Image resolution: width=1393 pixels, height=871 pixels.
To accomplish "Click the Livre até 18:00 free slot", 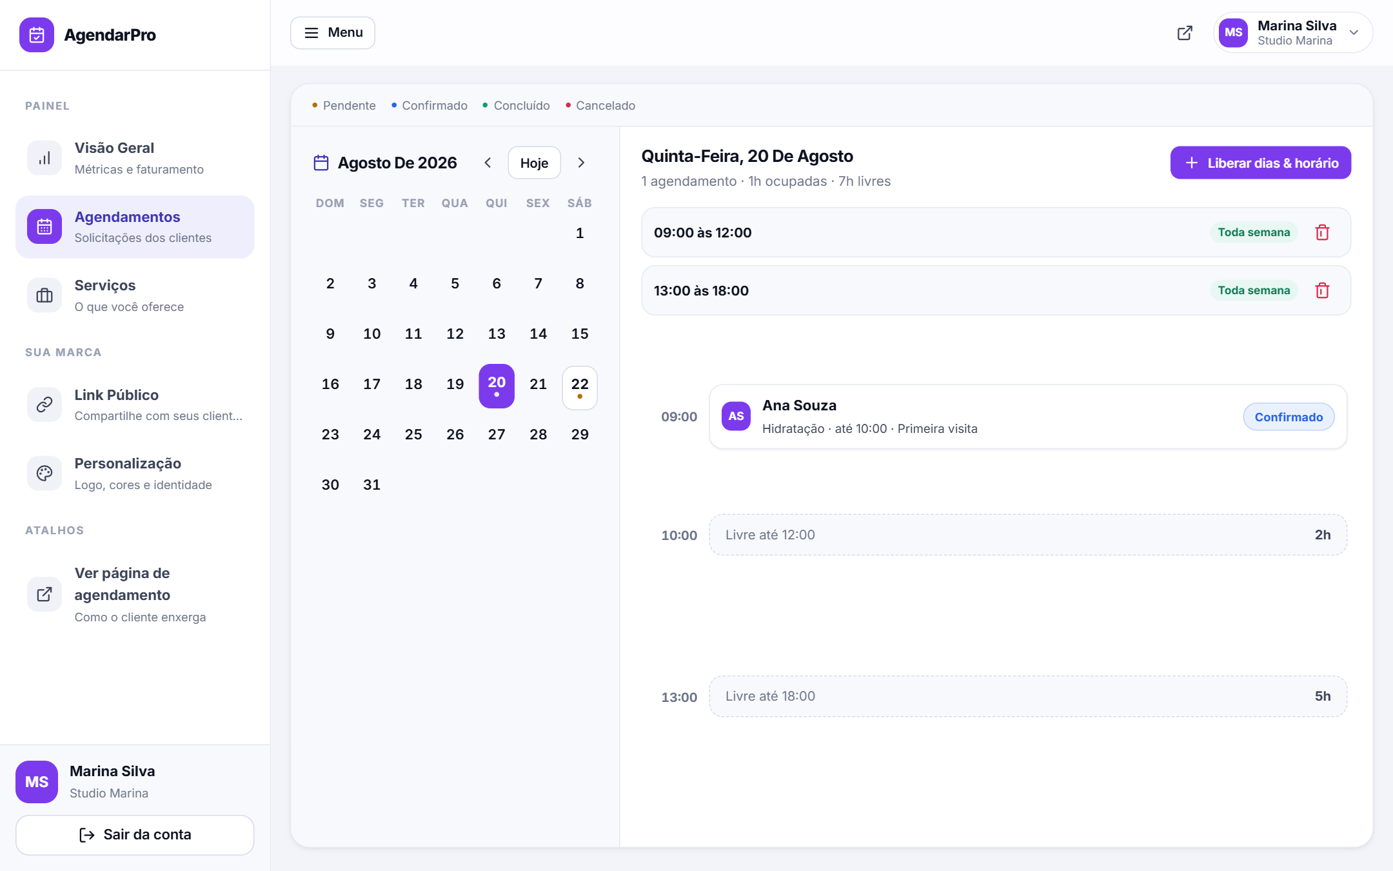I will pyautogui.click(x=1028, y=696).
